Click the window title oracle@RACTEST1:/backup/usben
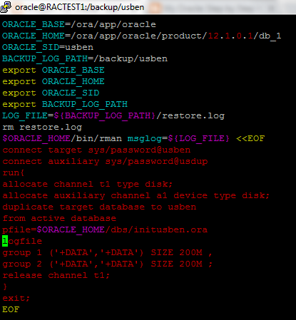The image size is (296, 320). pyautogui.click(x=80, y=7)
